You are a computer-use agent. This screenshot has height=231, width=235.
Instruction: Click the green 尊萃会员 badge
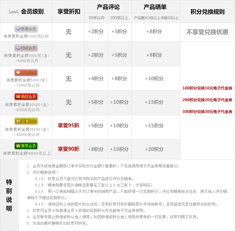point(26,146)
